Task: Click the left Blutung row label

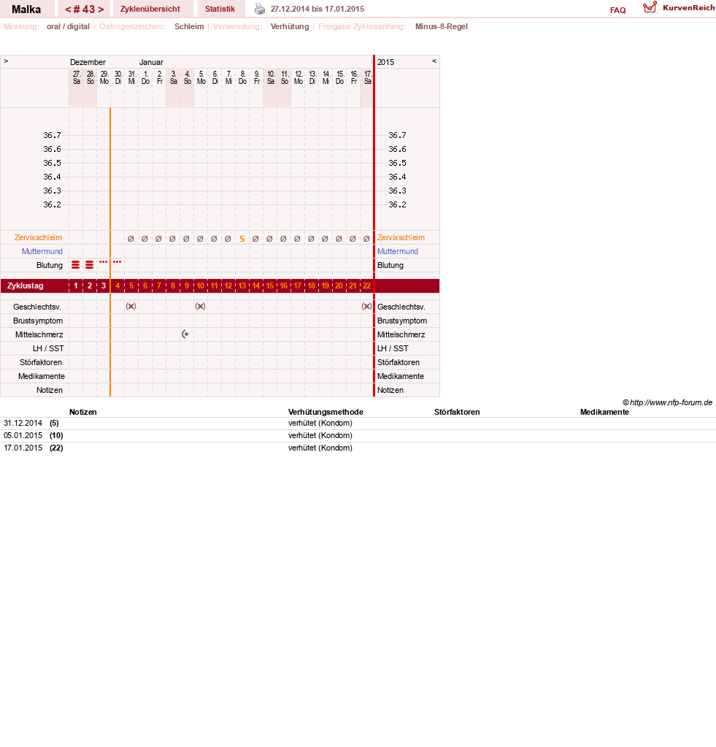Action: coord(50,265)
